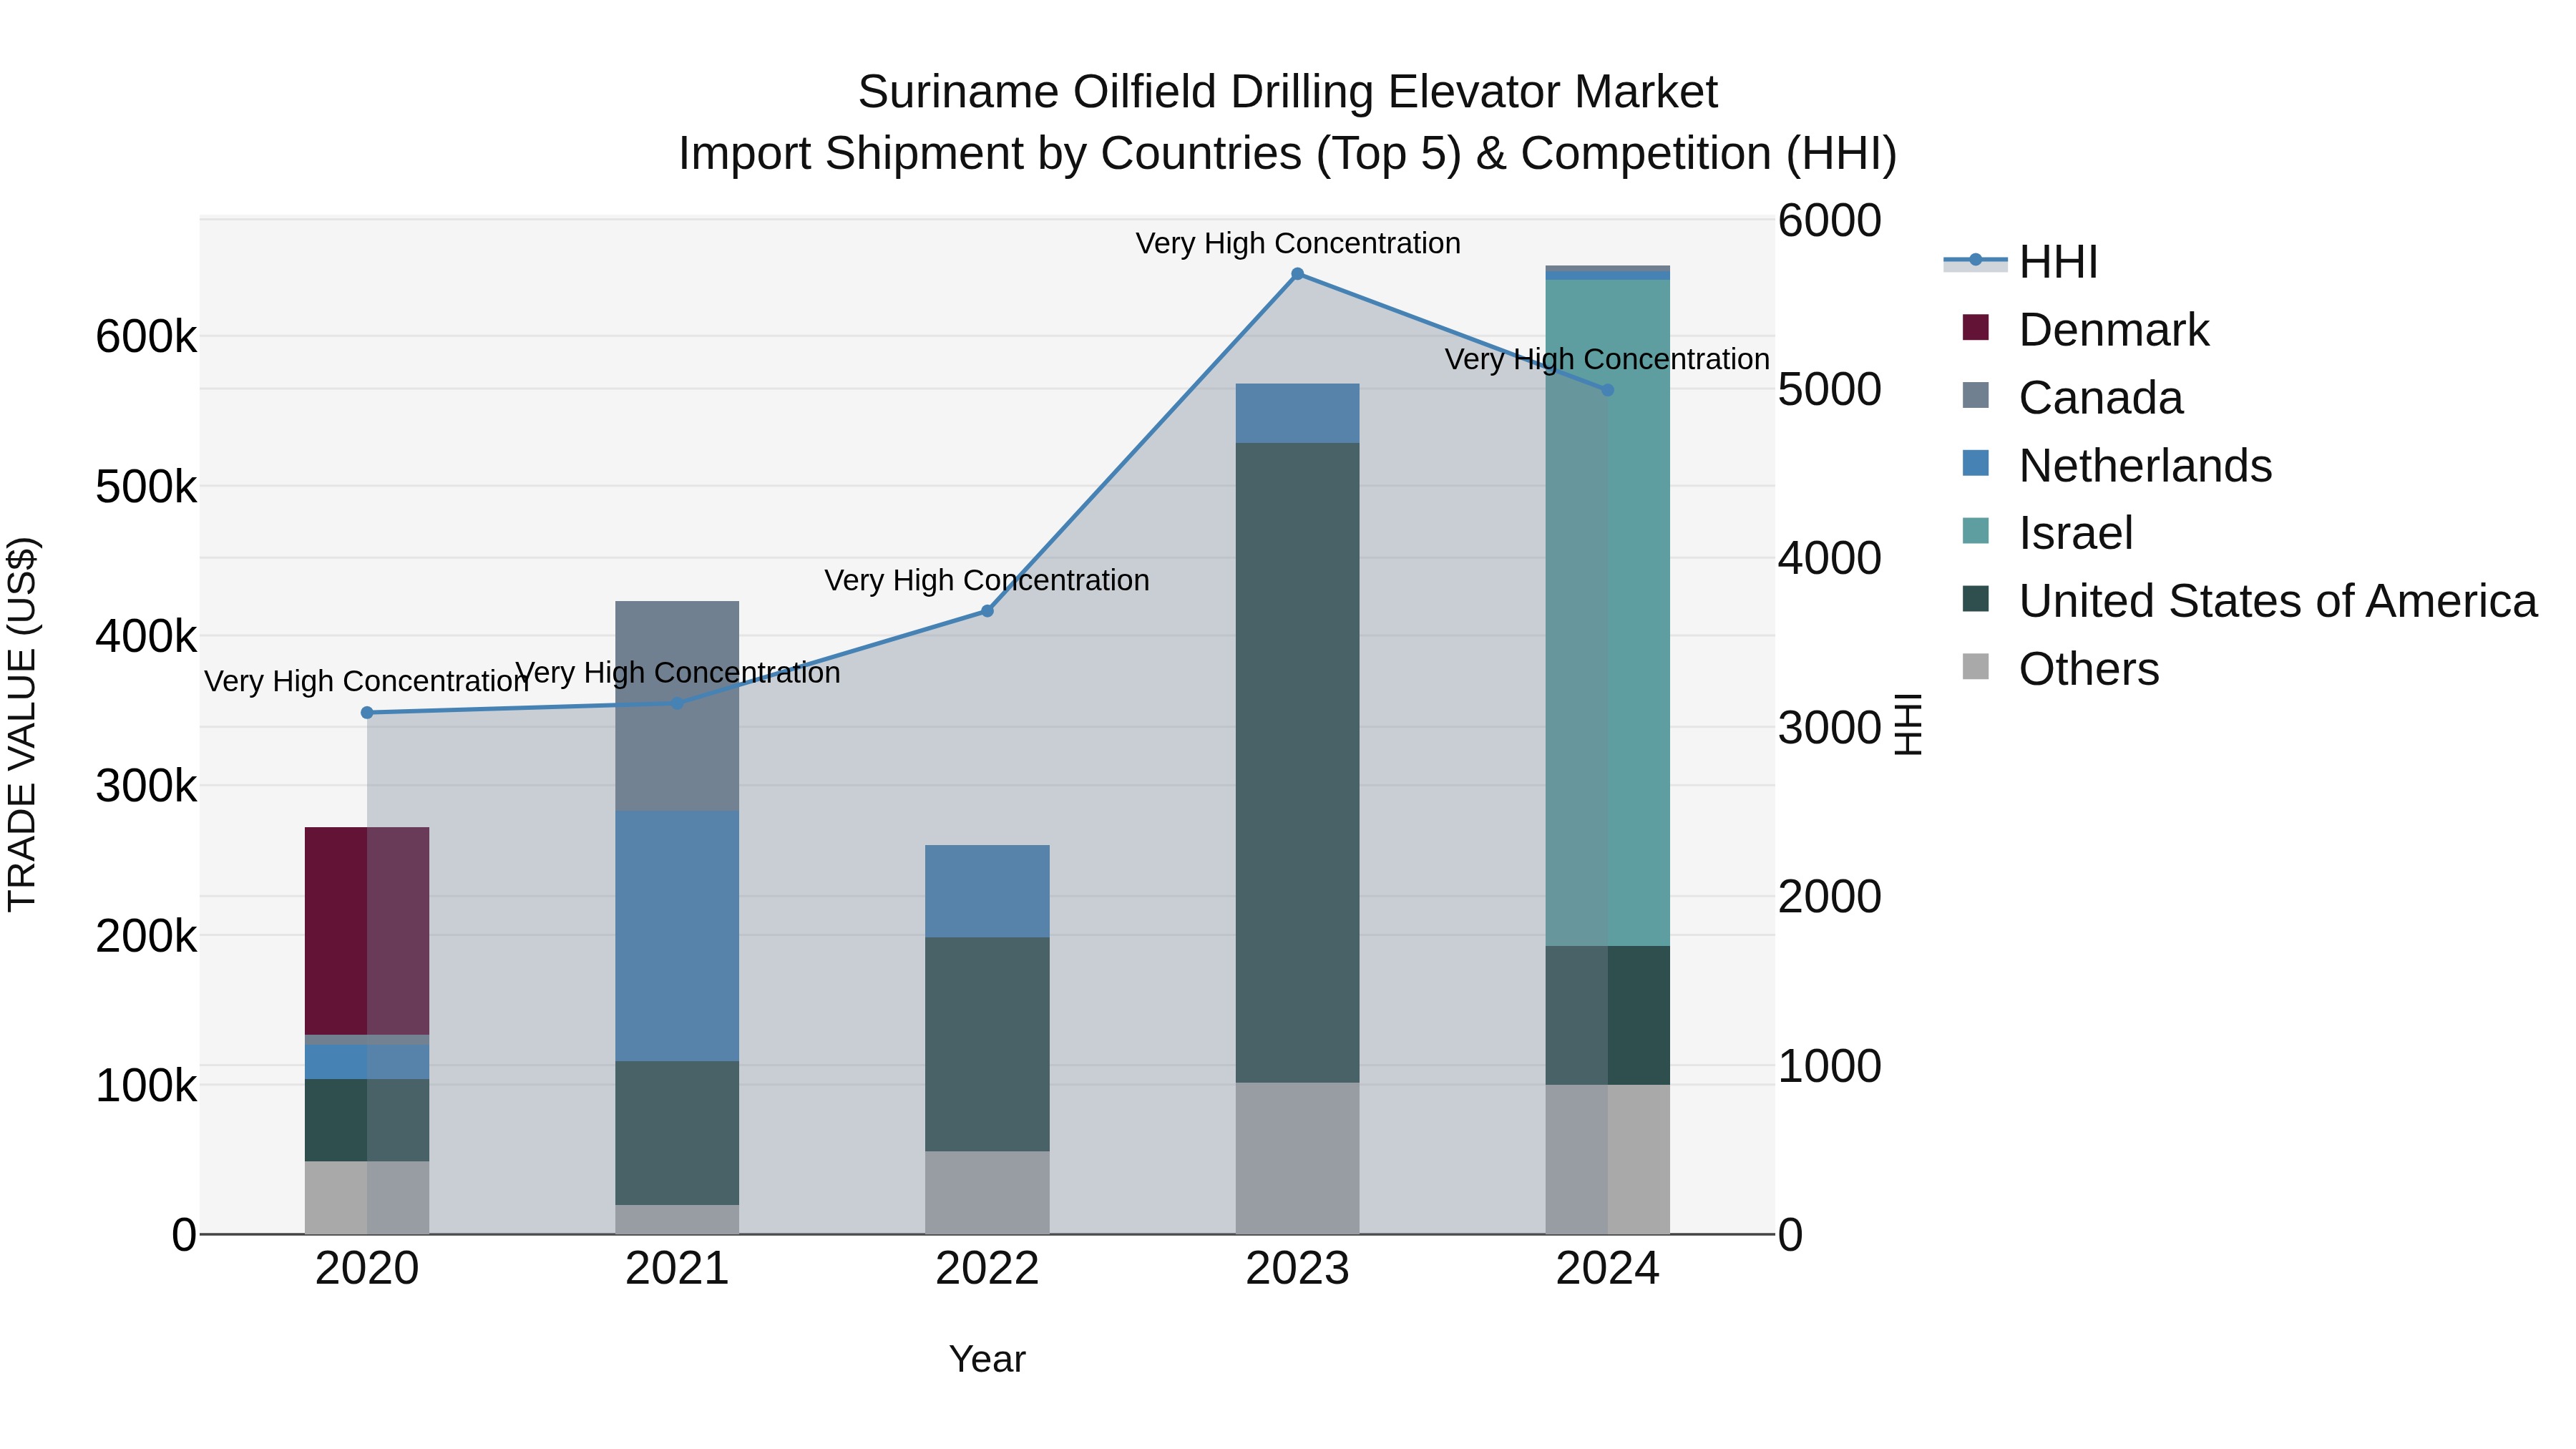Click the Canada segment in 2021 bar
The height and width of the screenshot is (1449, 2576).
(677, 706)
